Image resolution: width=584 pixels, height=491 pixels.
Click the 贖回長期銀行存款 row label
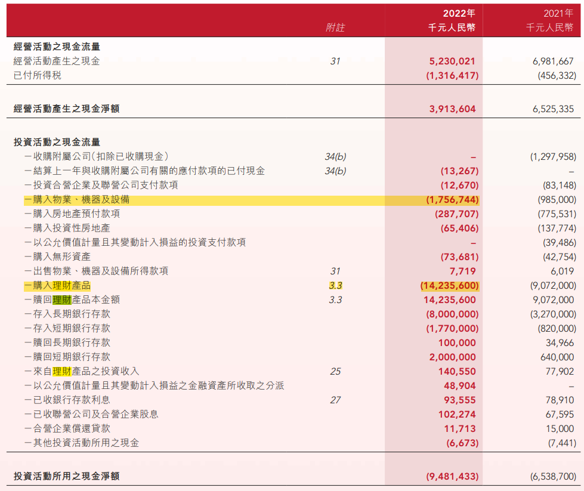coord(67,342)
